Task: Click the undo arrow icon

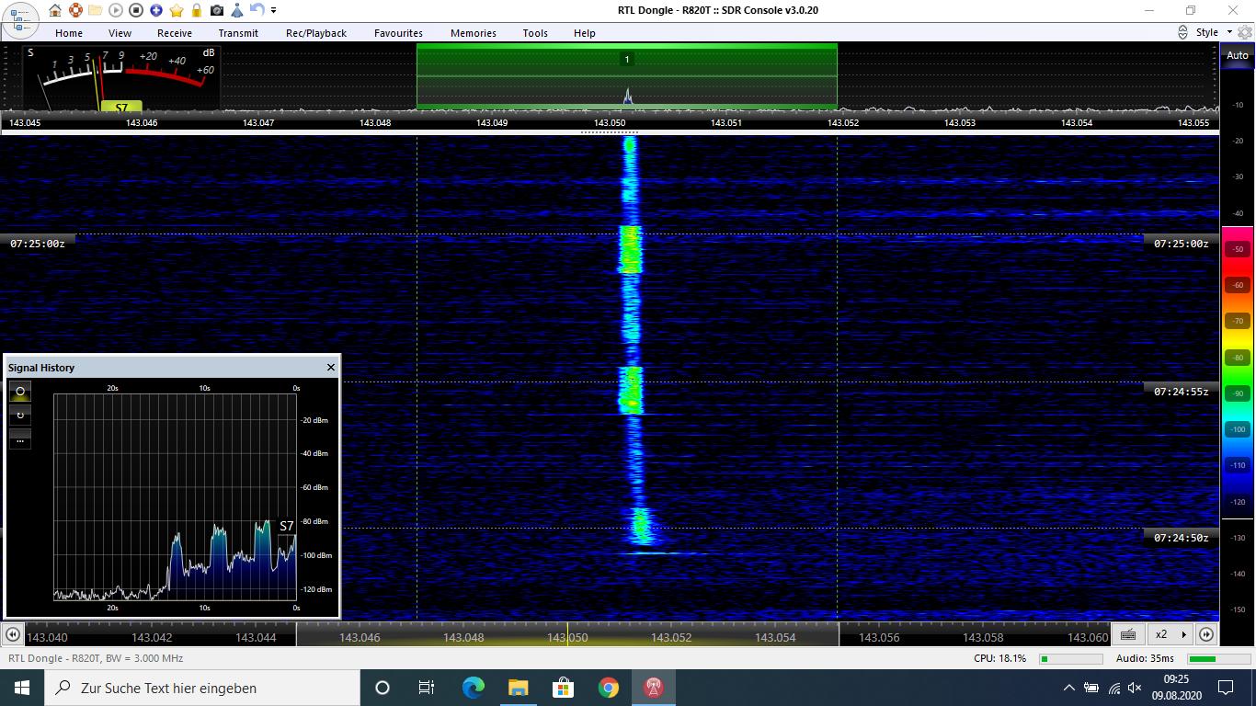Action: (257, 10)
